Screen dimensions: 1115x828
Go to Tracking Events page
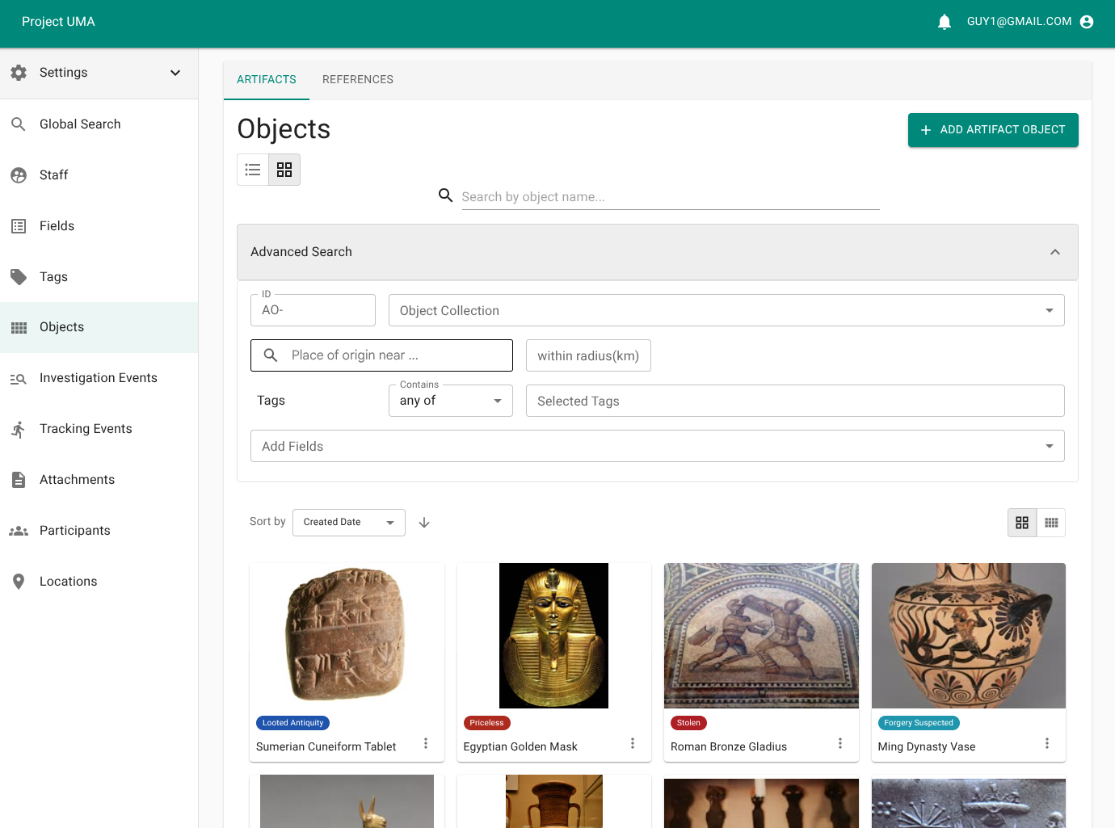[x=99, y=429]
